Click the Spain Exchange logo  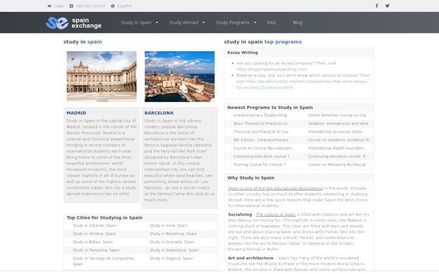74,23
